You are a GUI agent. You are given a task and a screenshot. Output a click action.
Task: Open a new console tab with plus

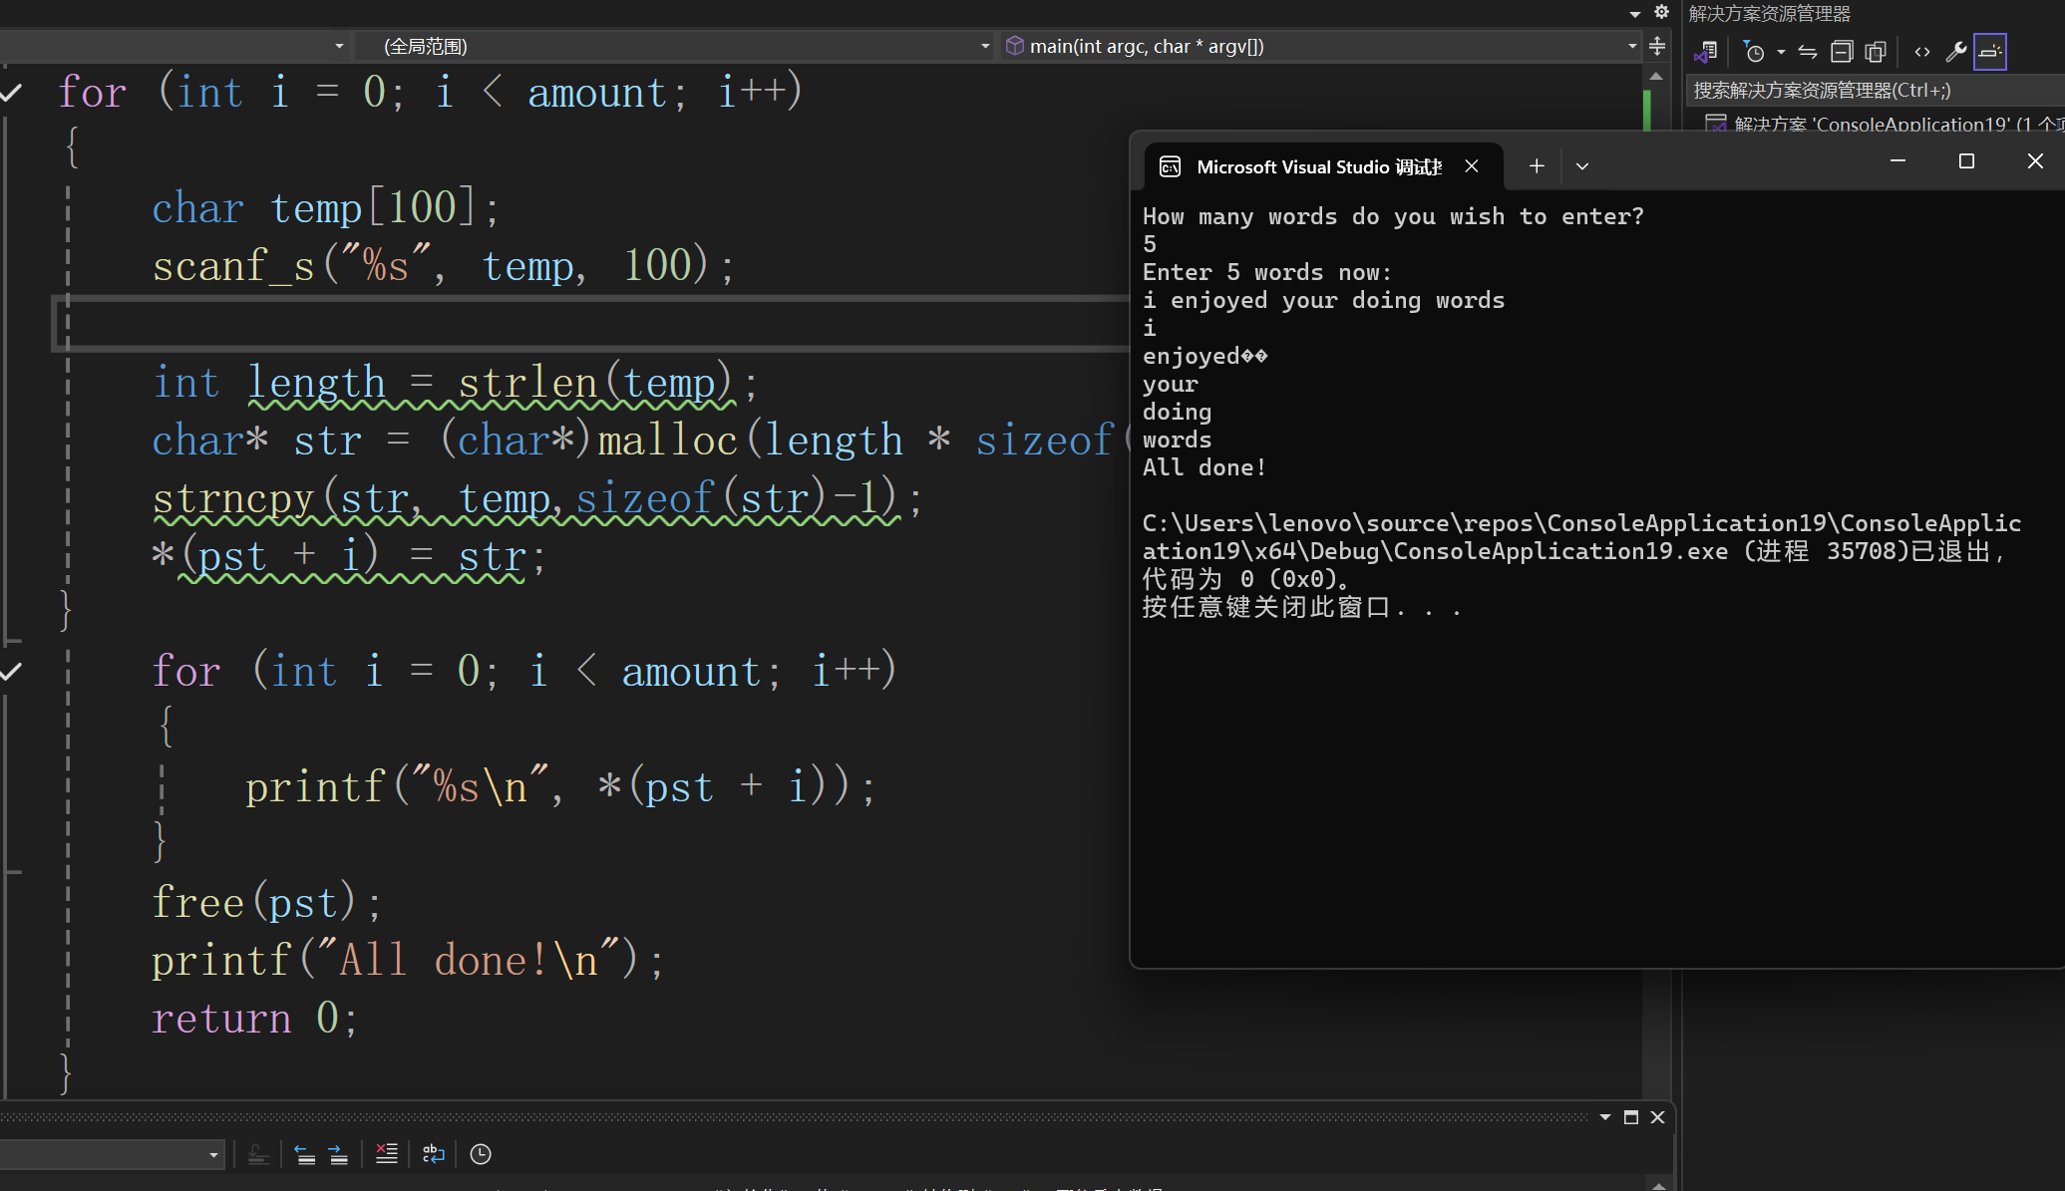pyautogui.click(x=1537, y=166)
